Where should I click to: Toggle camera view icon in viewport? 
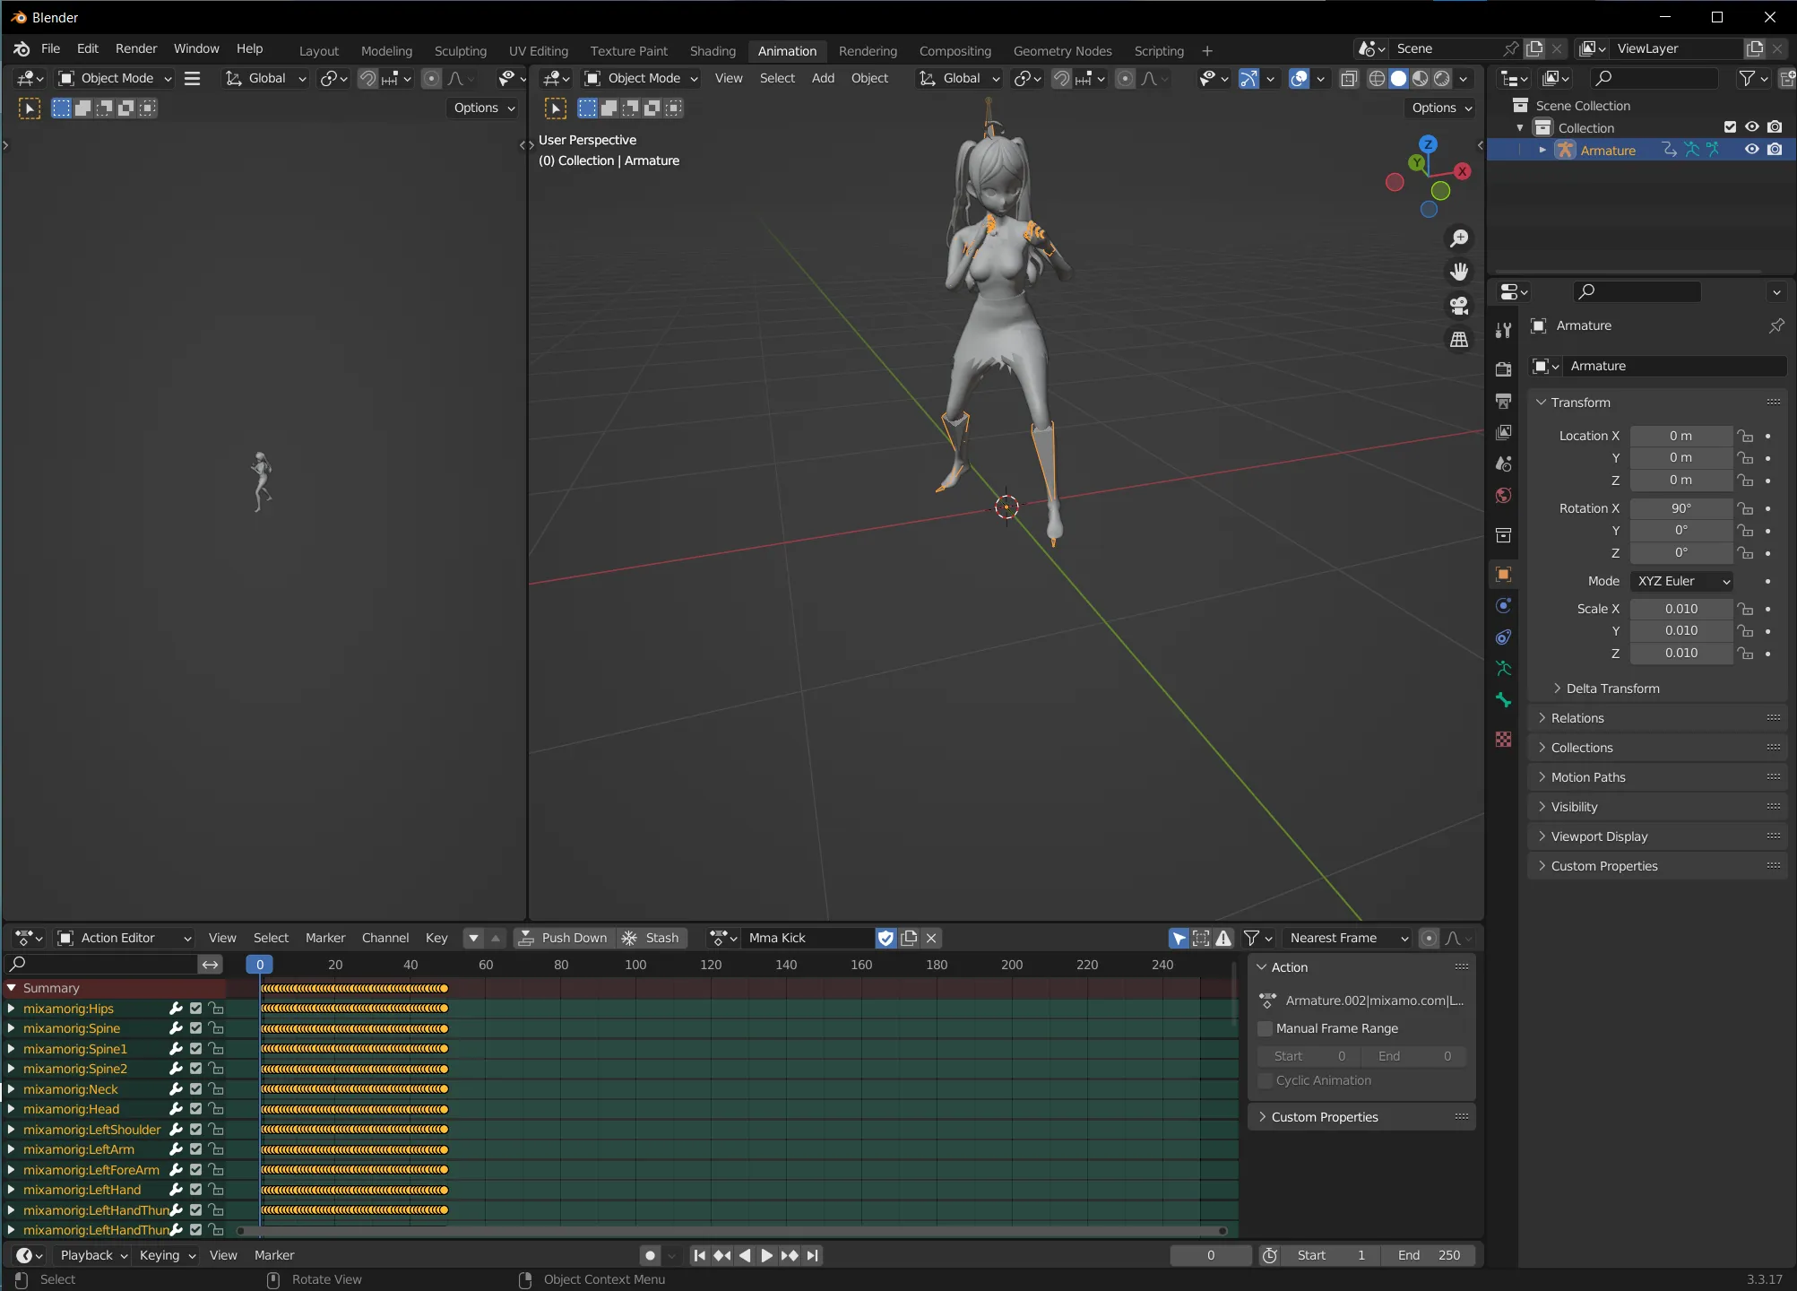1459,306
